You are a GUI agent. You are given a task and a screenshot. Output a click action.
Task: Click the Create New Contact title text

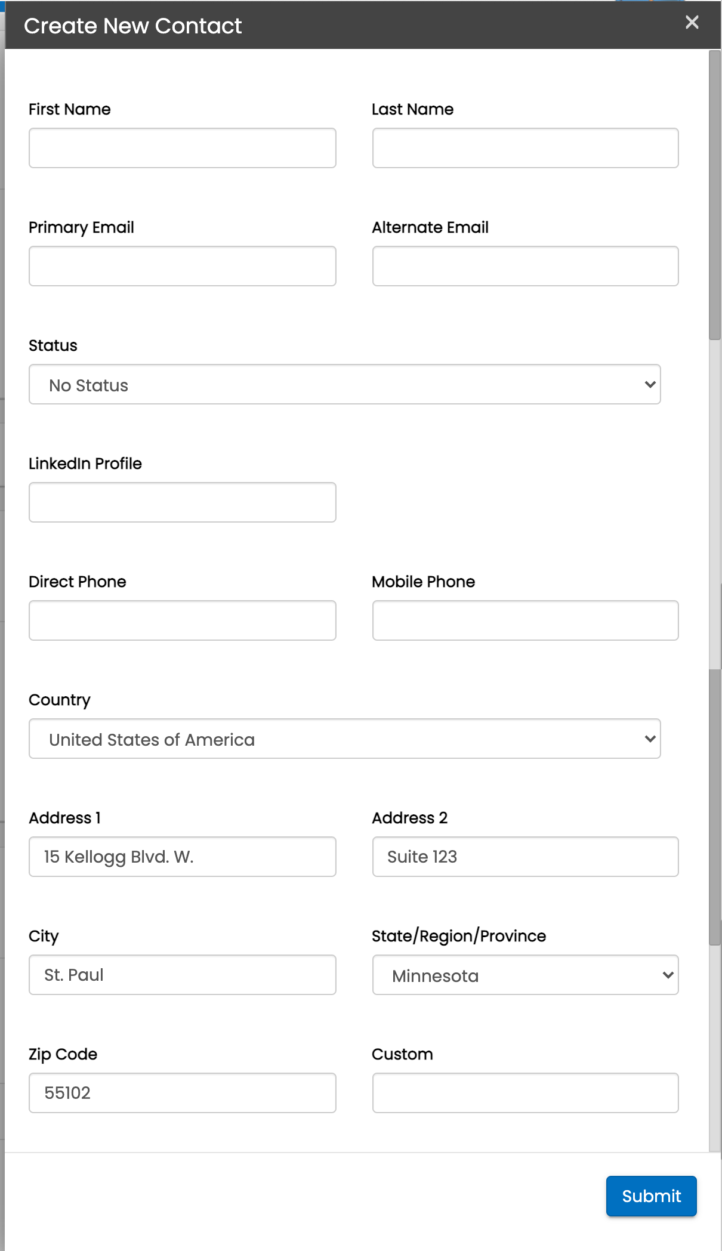133,26
